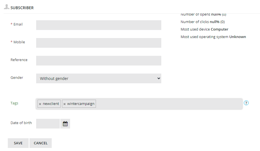Select the Reference text field

98,61
